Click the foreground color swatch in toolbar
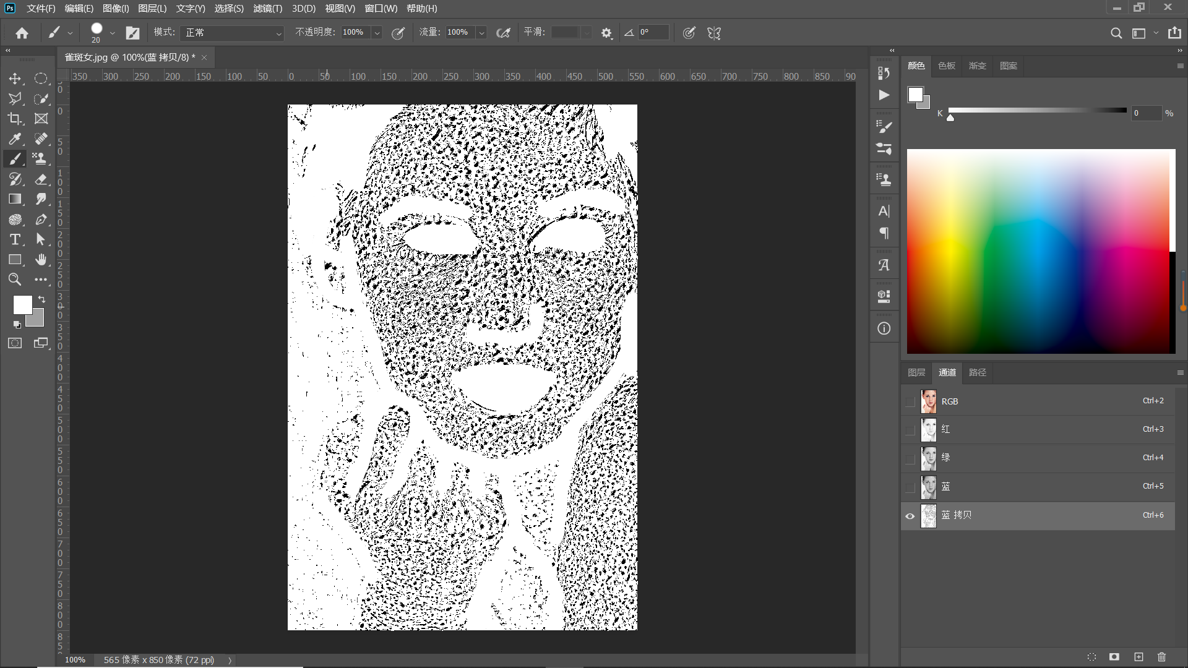This screenshot has width=1188, height=668. tap(22, 304)
